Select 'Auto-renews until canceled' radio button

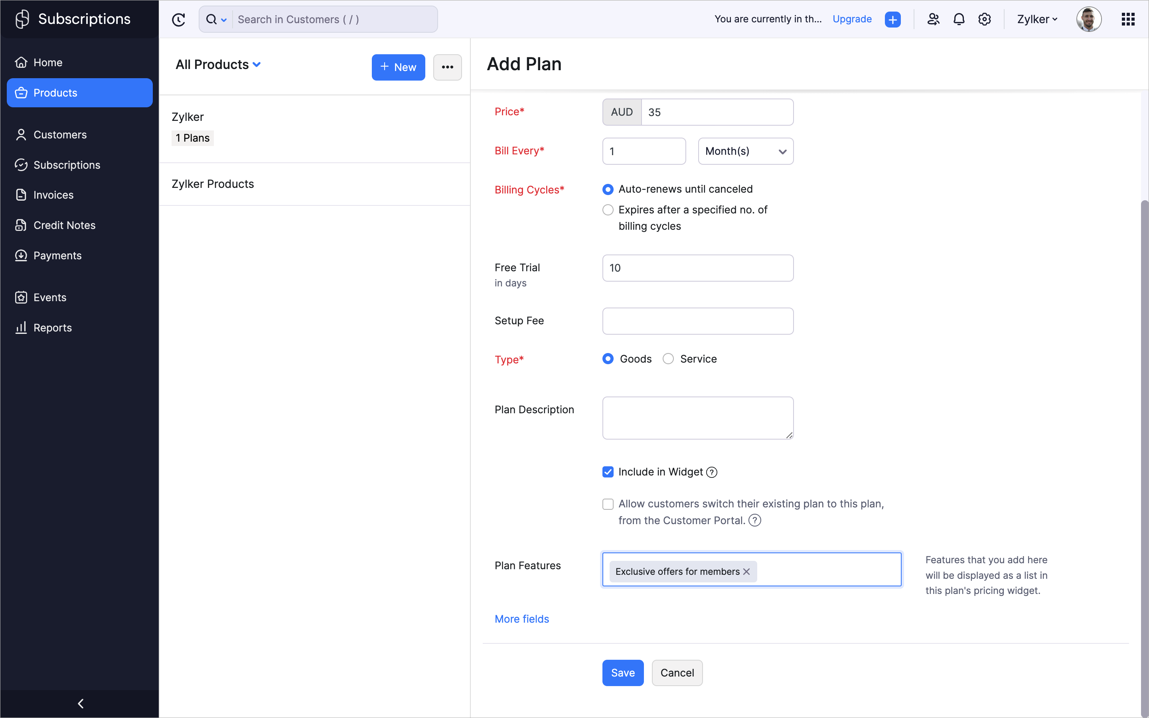(x=608, y=189)
